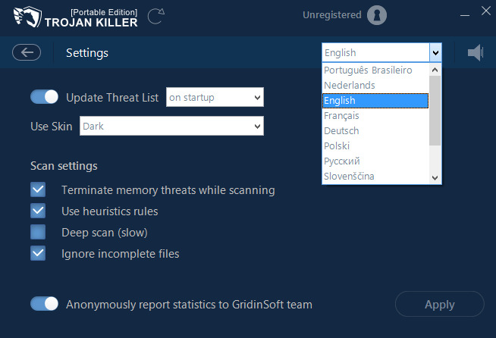Toggle the Update Threat List switch
Viewport: 496px width, 338px height.
pos(45,97)
